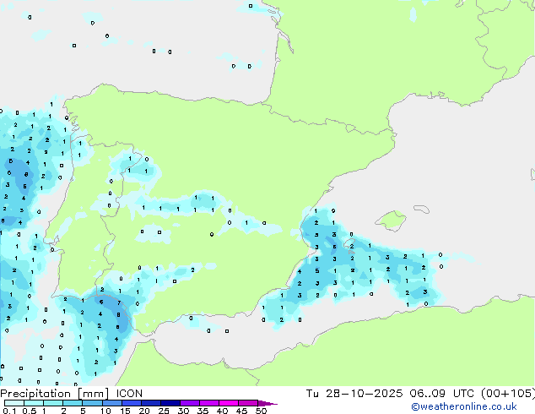Viewport: 535px width, 414px height.
Task: Click the '10' legend scale label
Action: point(105,411)
